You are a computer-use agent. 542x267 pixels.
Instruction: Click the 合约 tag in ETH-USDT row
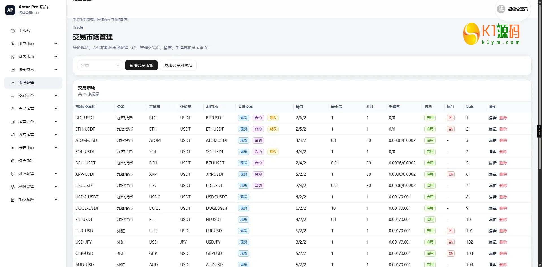pos(258,129)
